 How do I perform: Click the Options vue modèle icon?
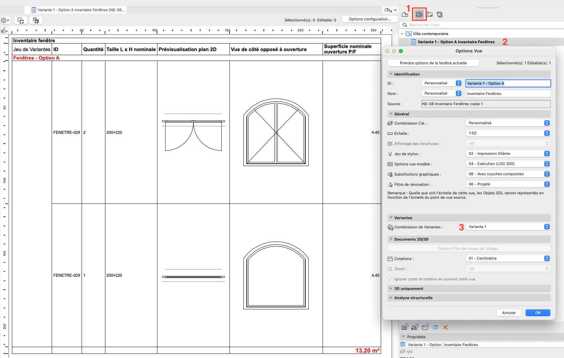pyautogui.click(x=390, y=164)
